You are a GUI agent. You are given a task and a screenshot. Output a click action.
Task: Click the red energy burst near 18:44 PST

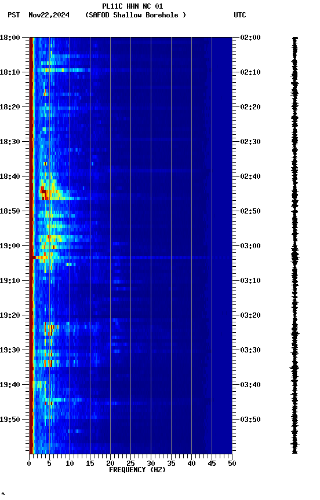pyautogui.click(x=44, y=192)
